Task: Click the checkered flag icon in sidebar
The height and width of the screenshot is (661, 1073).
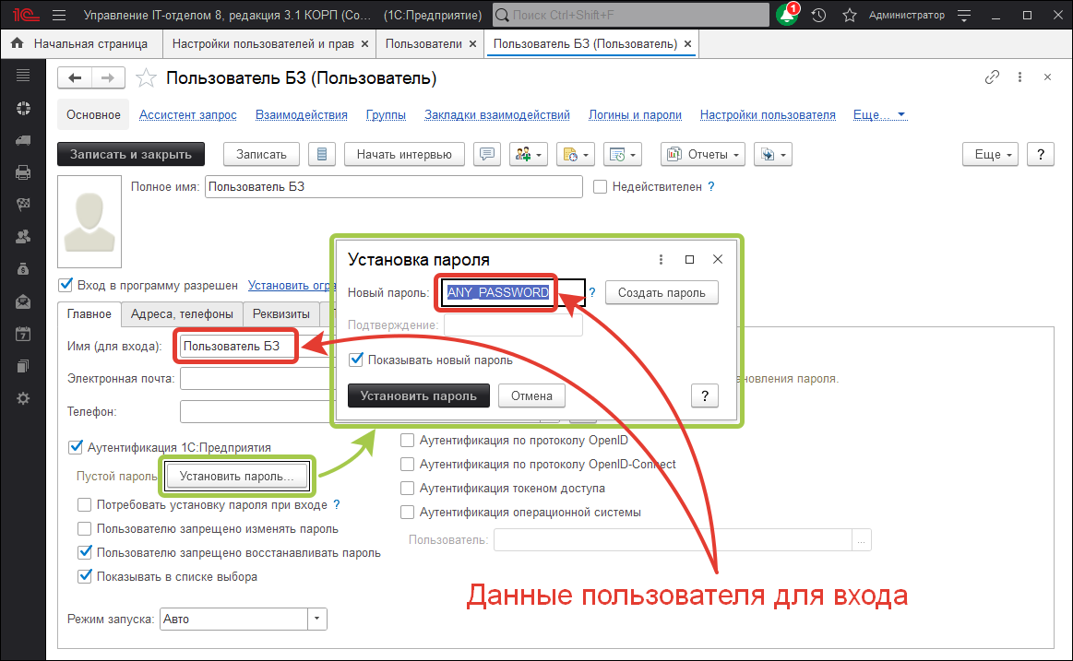Action: (23, 204)
